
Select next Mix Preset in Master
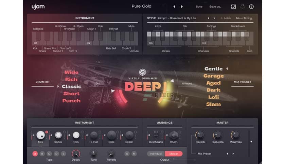(x=233, y=154)
